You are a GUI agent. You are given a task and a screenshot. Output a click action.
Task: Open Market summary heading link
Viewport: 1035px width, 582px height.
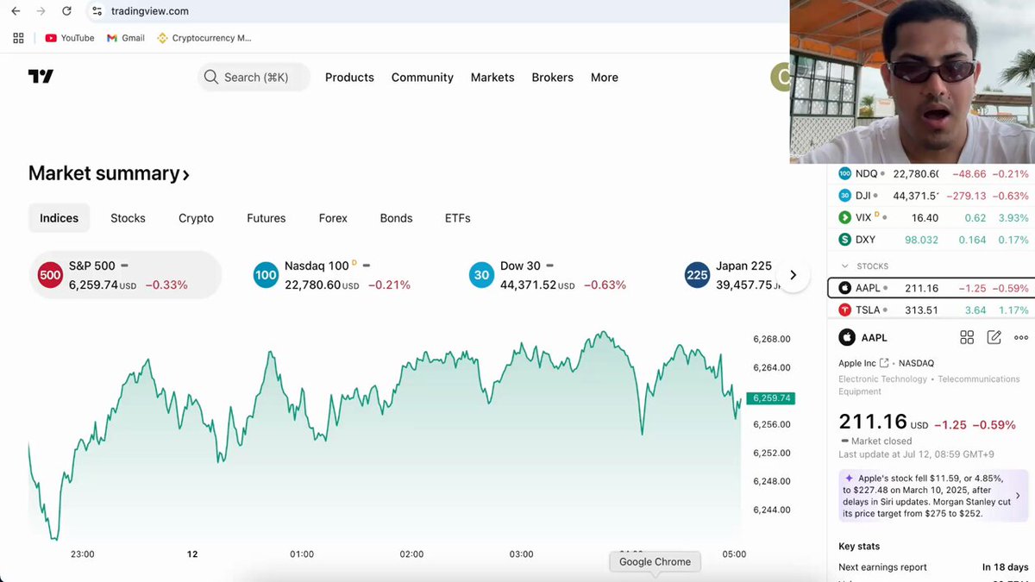coord(109,173)
